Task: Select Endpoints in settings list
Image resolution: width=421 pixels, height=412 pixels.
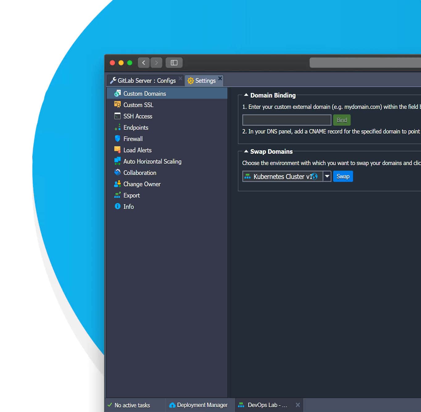Action: (167, 127)
